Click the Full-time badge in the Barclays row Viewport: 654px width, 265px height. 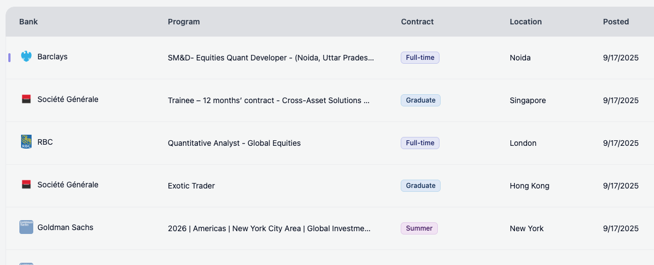coord(420,58)
